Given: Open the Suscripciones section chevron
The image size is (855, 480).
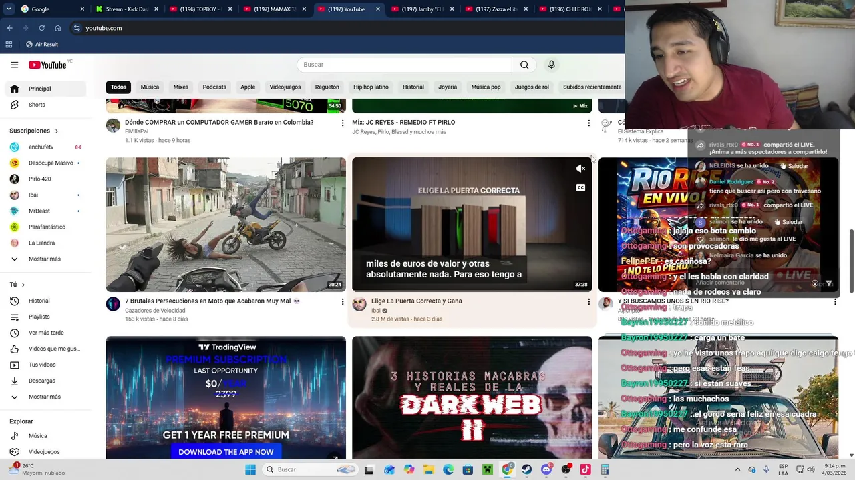Looking at the screenshot, I should (x=56, y=131).
